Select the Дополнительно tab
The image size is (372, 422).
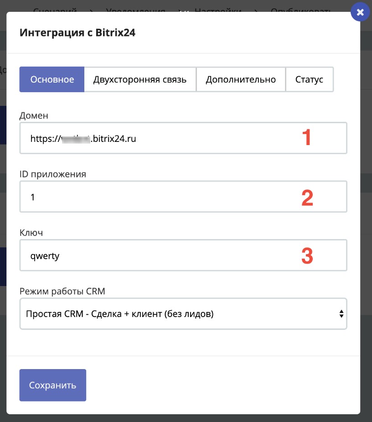pyautogui.click(x=241, y=79)
